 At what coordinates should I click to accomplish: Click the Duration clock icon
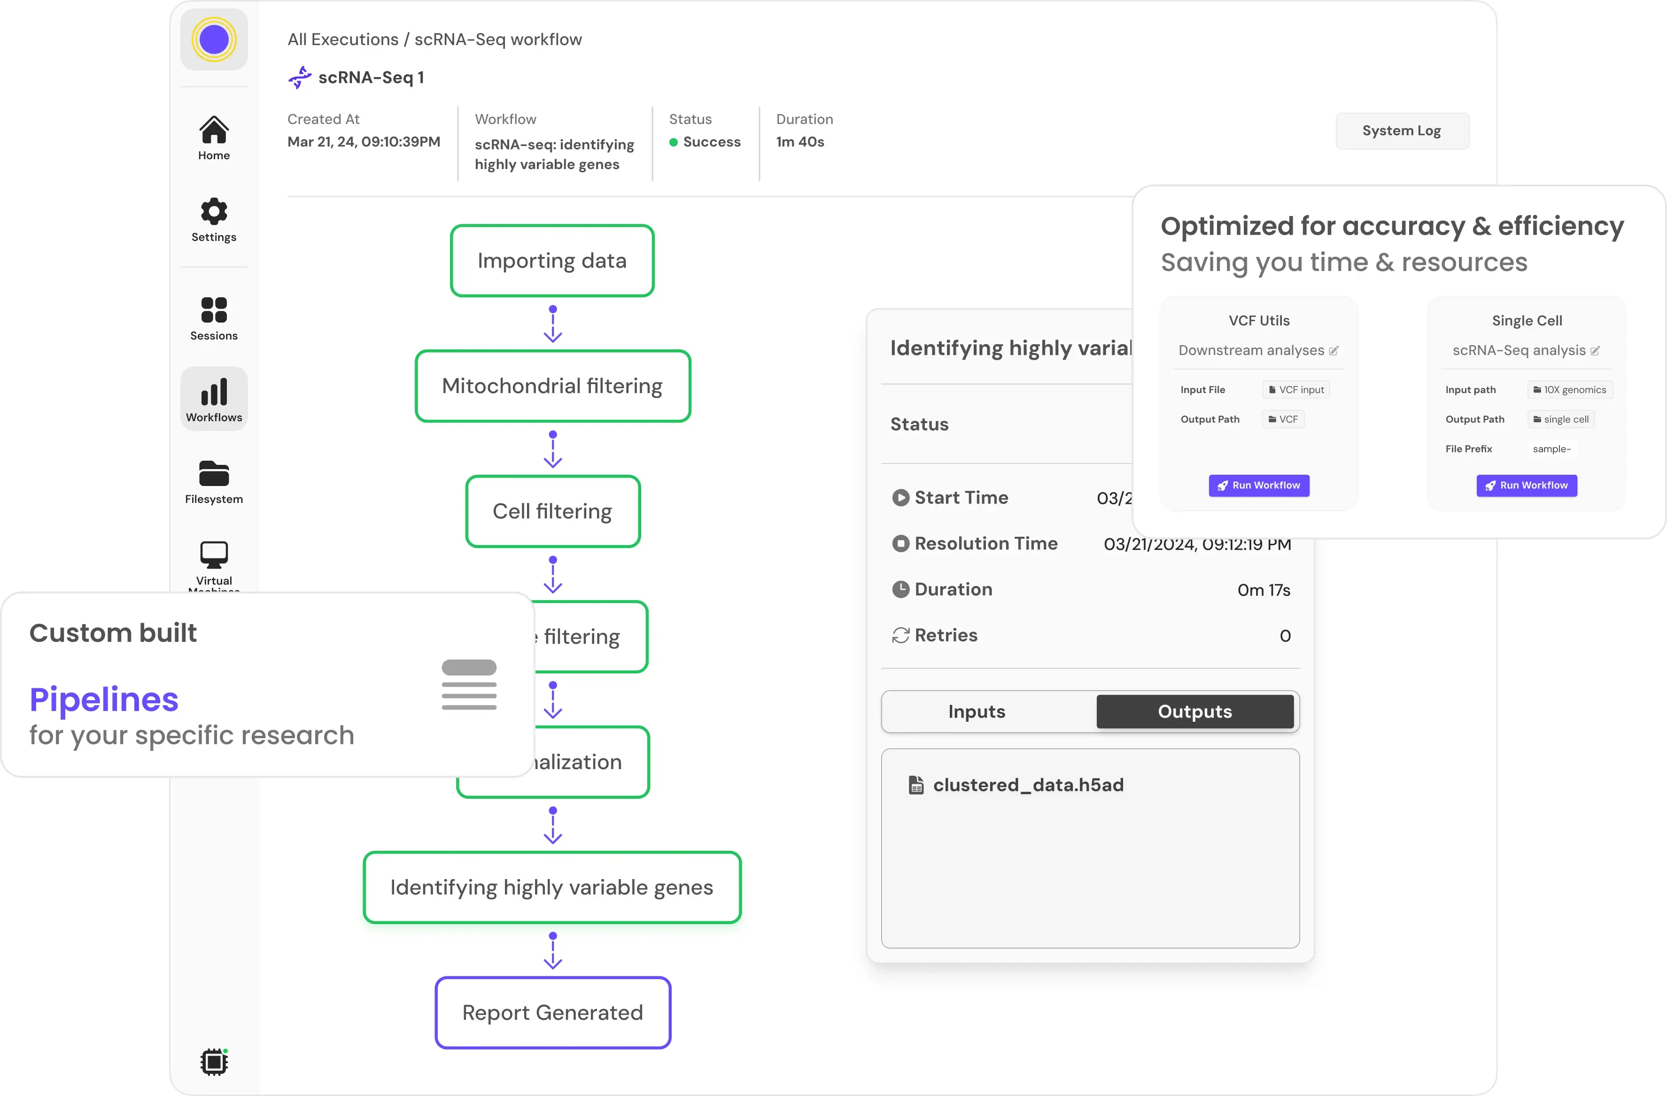(x=900, y=590)
